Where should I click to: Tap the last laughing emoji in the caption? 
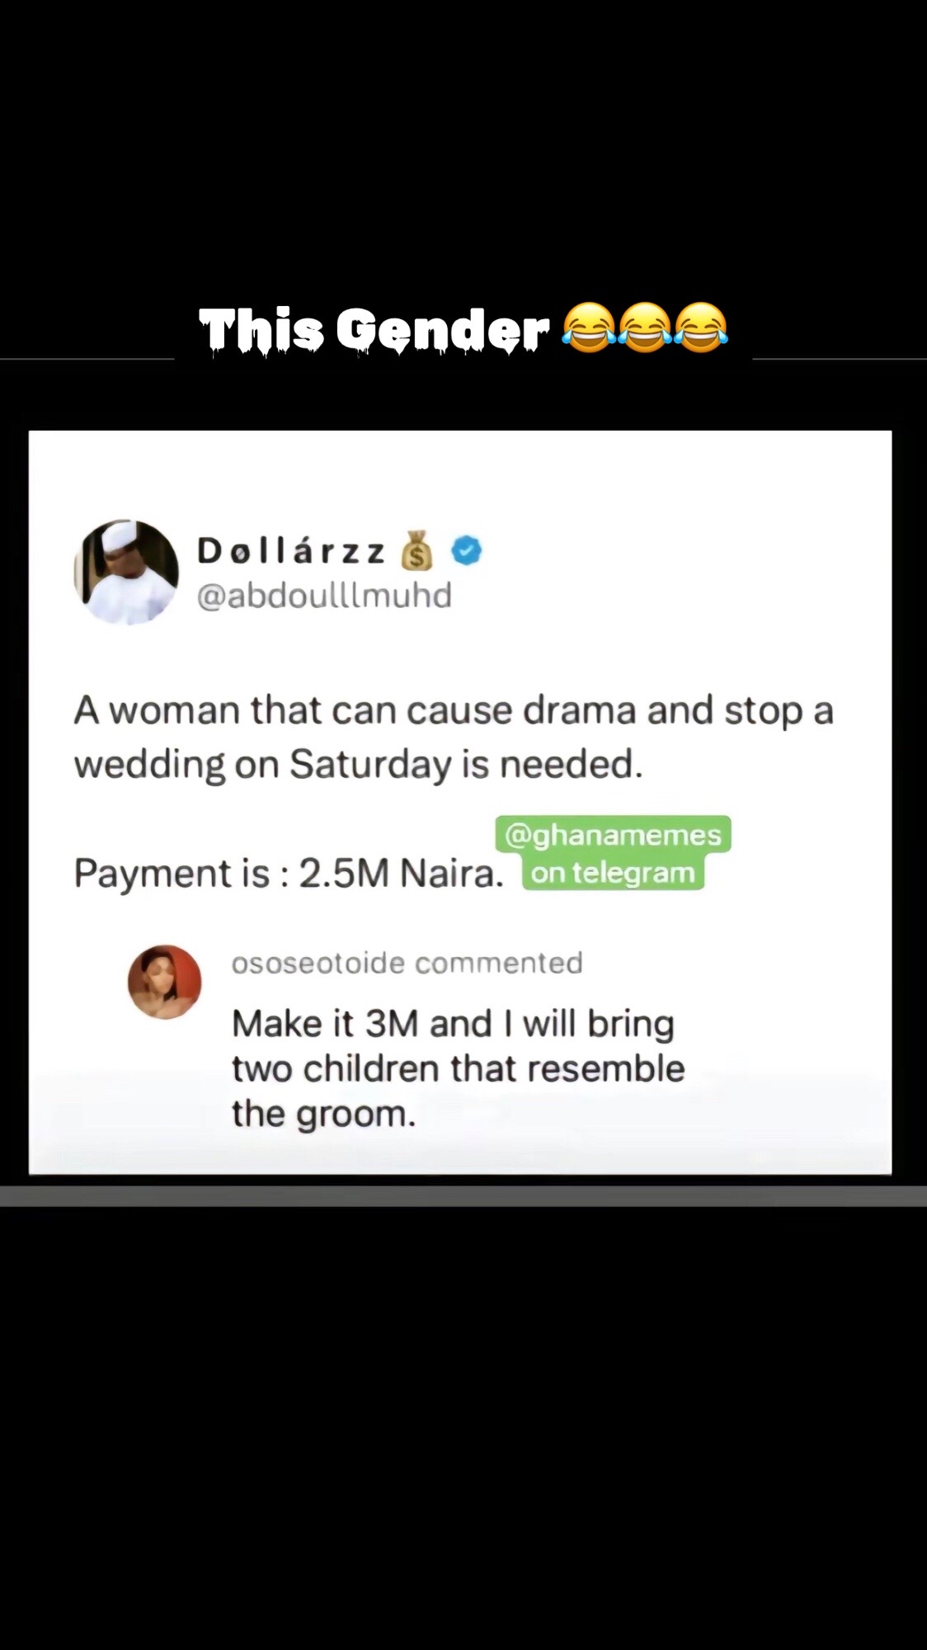coord(701,328)
